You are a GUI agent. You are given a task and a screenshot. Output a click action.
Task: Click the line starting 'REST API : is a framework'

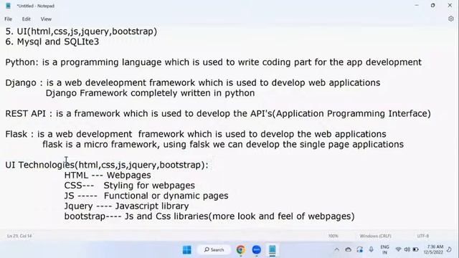click(x=218, y=113)
